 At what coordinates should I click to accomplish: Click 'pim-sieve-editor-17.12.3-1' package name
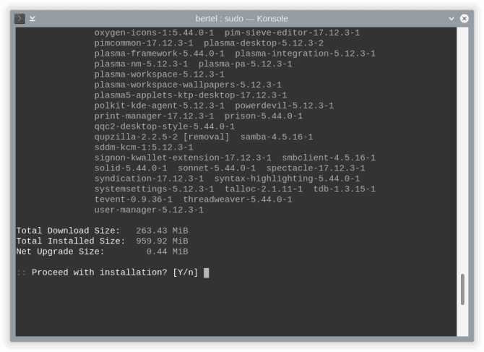[x=292, y=33]
